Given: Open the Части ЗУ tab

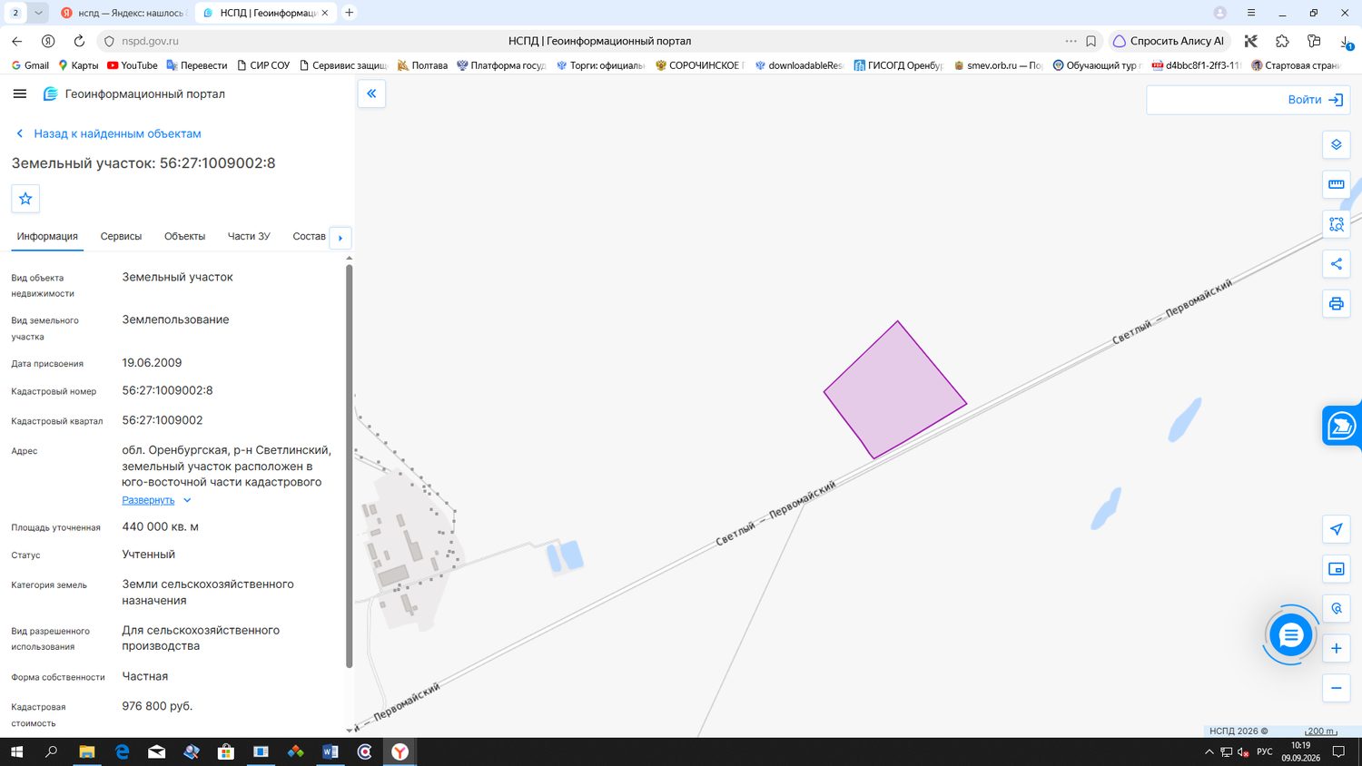Looking at the screenshot, I should click(x=249, y=236).
